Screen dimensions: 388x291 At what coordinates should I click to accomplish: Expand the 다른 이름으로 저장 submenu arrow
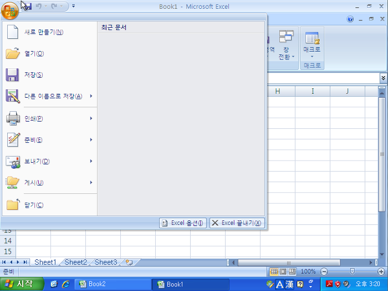coord(91,96)
